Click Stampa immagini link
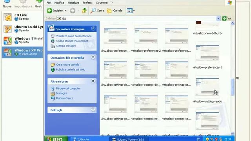This screenshot has width=251, height=141. coord(66,46)
